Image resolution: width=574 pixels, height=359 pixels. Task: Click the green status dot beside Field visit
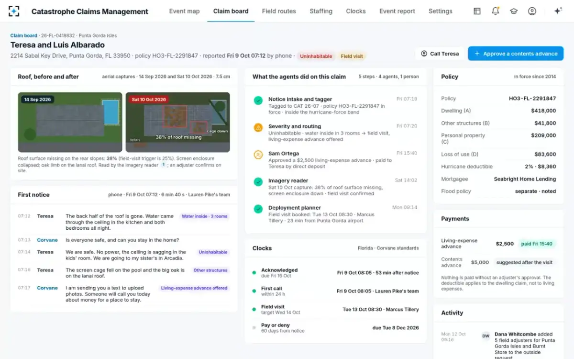point(254,309)
